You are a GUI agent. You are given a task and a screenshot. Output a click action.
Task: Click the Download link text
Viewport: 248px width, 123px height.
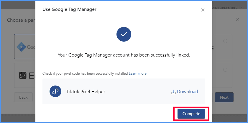(x=187, y=92)
